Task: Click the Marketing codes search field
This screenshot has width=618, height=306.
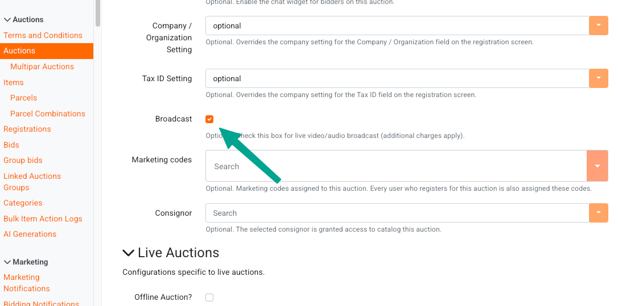Action: 396,166
